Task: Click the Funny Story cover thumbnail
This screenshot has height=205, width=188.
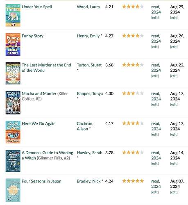Action: [x=13, y=44]
